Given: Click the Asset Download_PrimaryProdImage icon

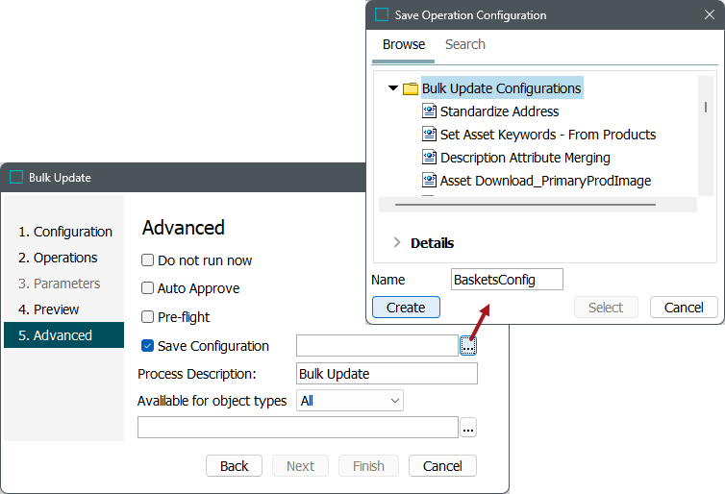Looking at the screenshot, I should tap(429, 181).
